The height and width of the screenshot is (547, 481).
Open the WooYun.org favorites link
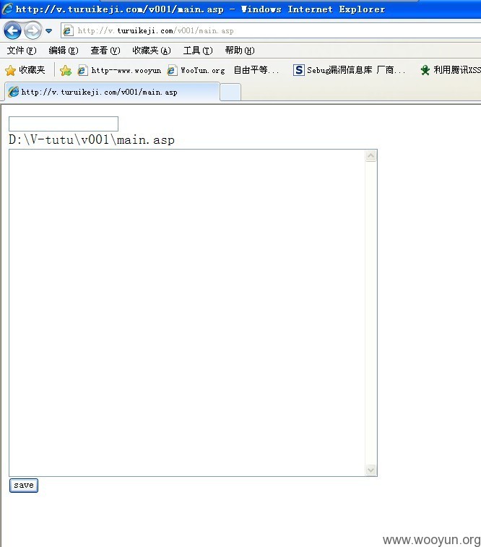[196, 71]
